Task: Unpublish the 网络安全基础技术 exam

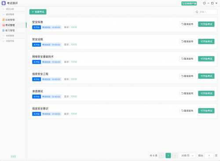Action: (187, 59)
